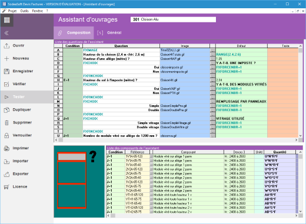This screenshot has height=224, width=306.
Task: Click the browse button for CloisonHAP.gif row
Action: 212,59
